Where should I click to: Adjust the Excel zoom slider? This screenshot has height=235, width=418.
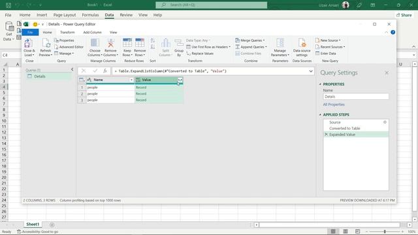click(x=385, y=232)
